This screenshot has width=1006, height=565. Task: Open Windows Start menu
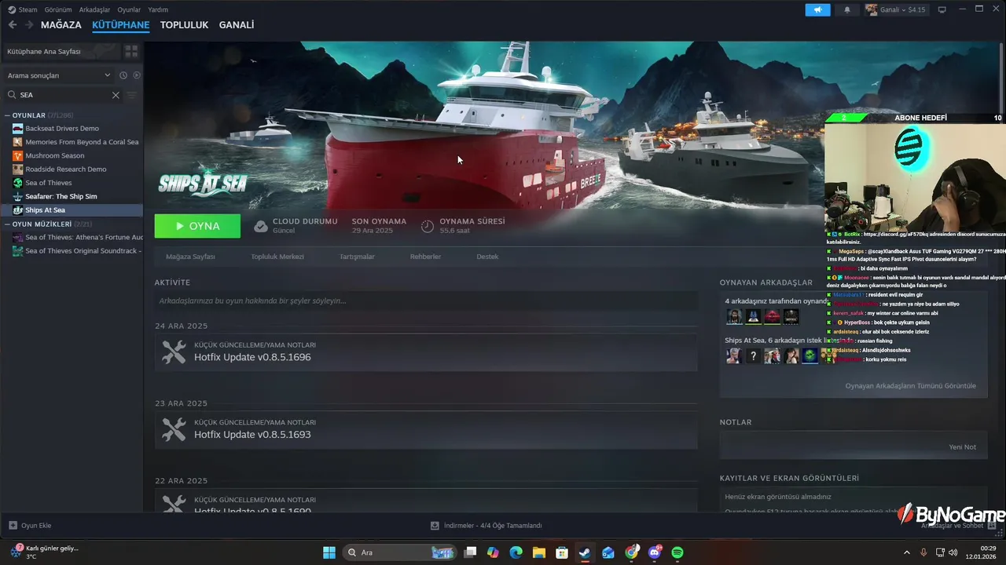click(x=329, y=552)
